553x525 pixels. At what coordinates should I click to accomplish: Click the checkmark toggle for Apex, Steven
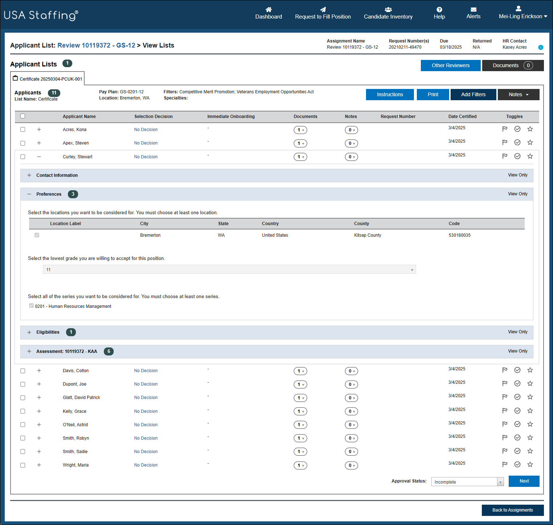517,142
